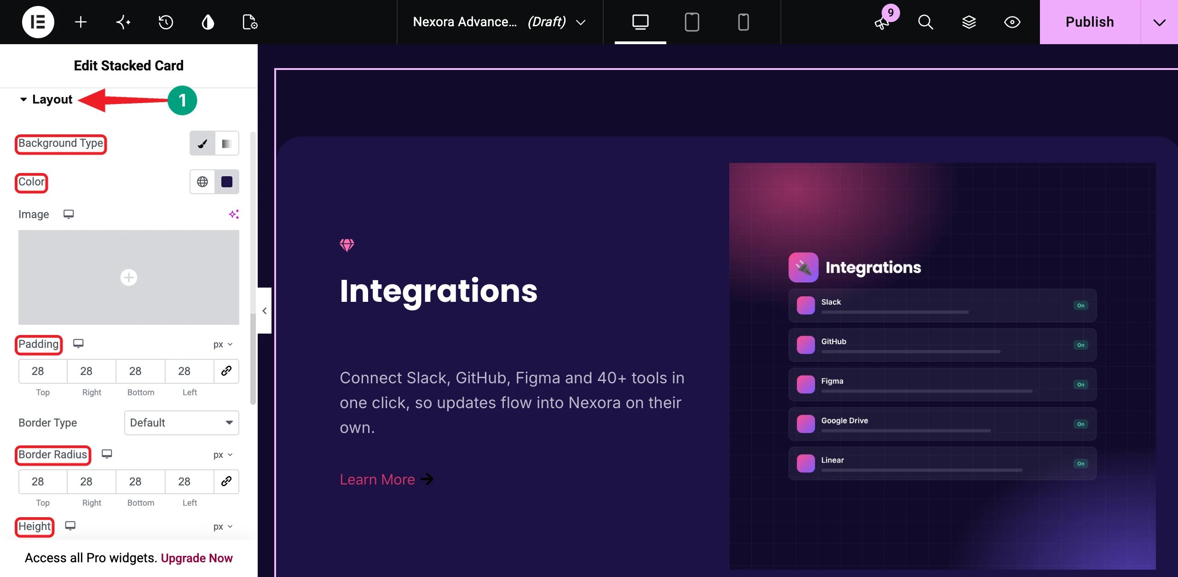Change Padding unit px dropdown
1178x577 pixels.
click(223, 344)
